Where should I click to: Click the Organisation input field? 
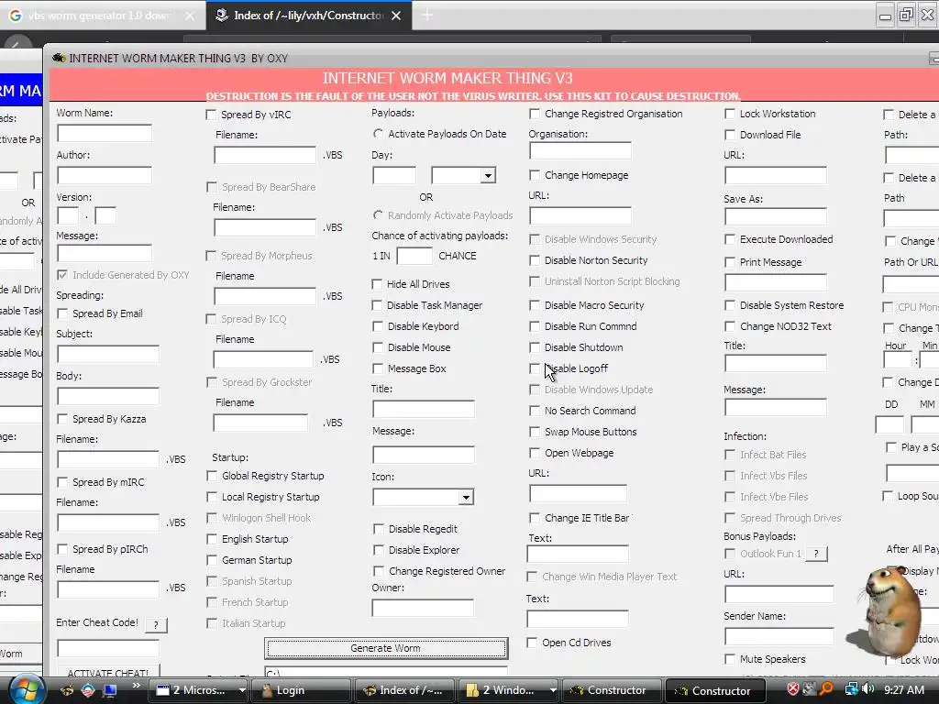580,151
